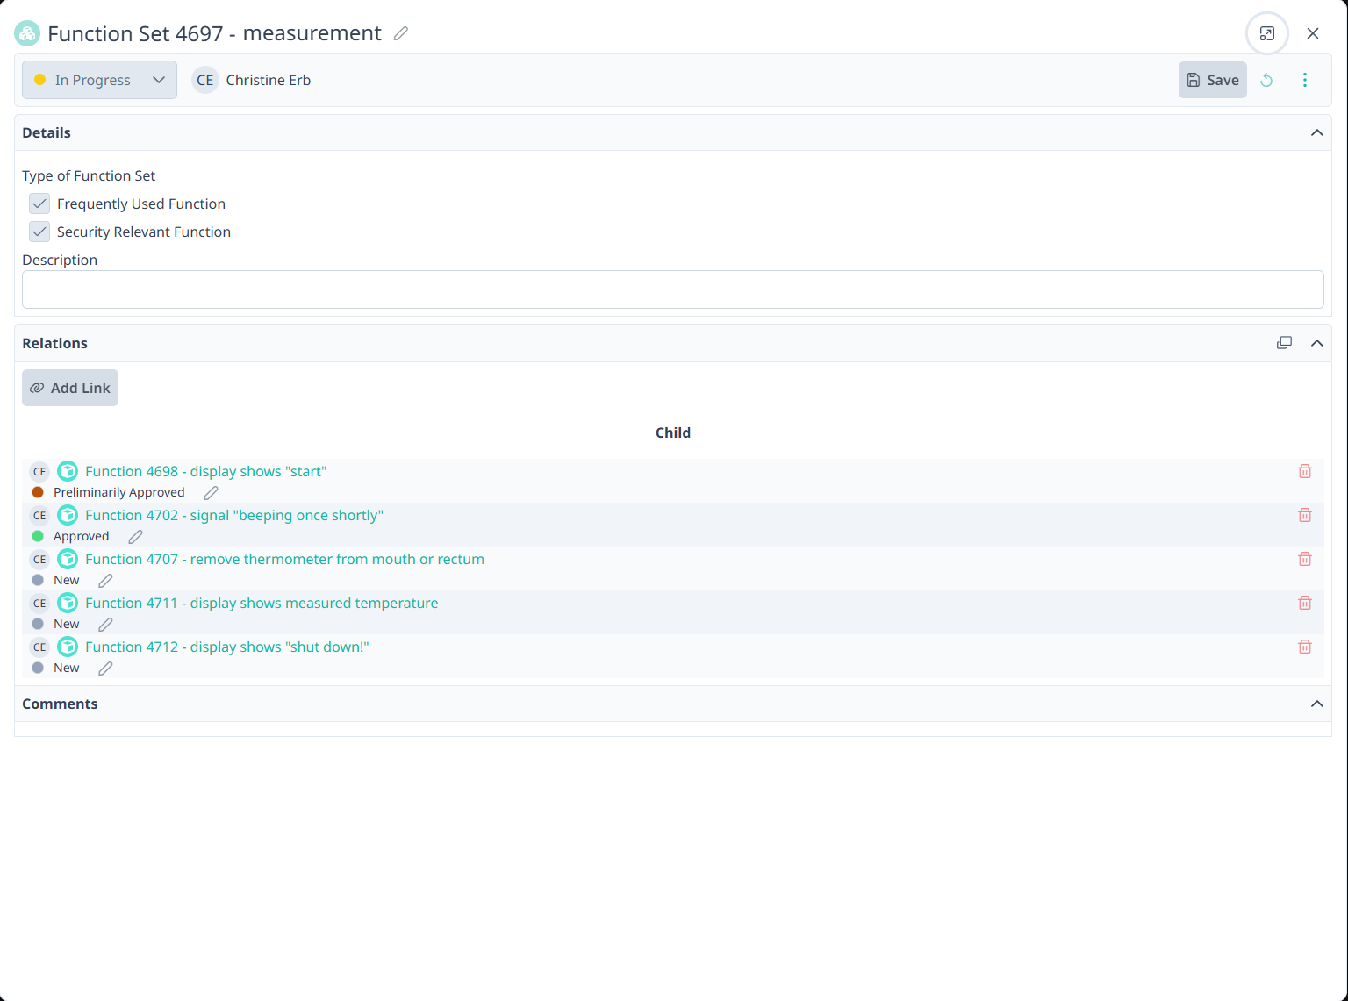Click the Type of Function Set label
1348x1001 pixels.
pos(89,175)
